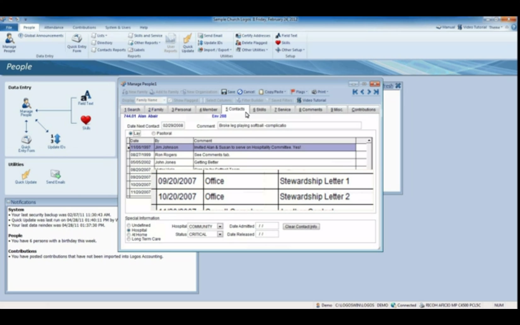
Task: Expand the Status combo box arrow
Action: coord(220,234)
